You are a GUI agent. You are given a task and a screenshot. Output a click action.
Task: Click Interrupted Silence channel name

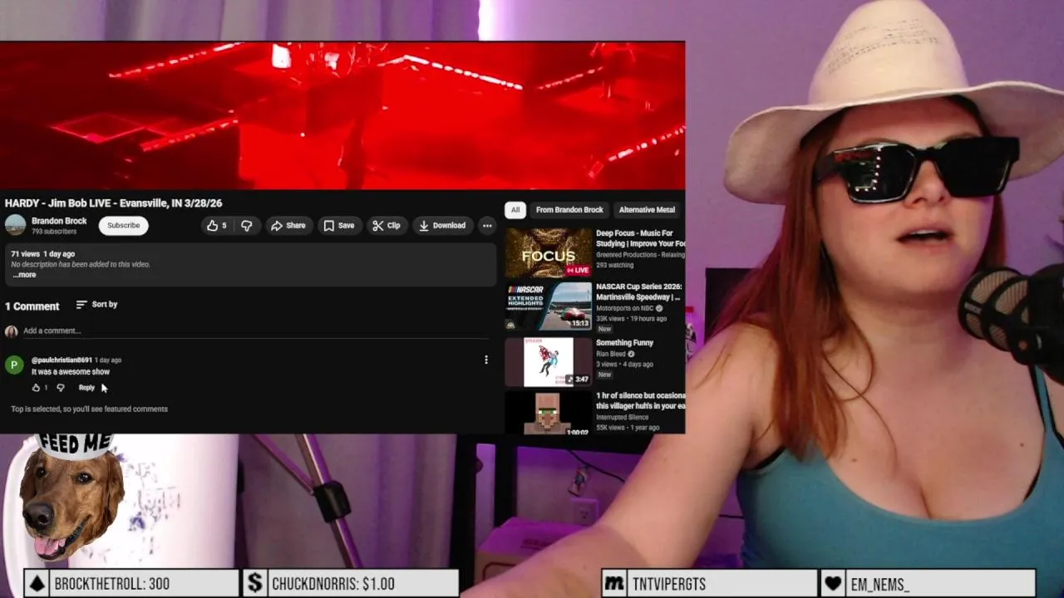click(622, 417)
